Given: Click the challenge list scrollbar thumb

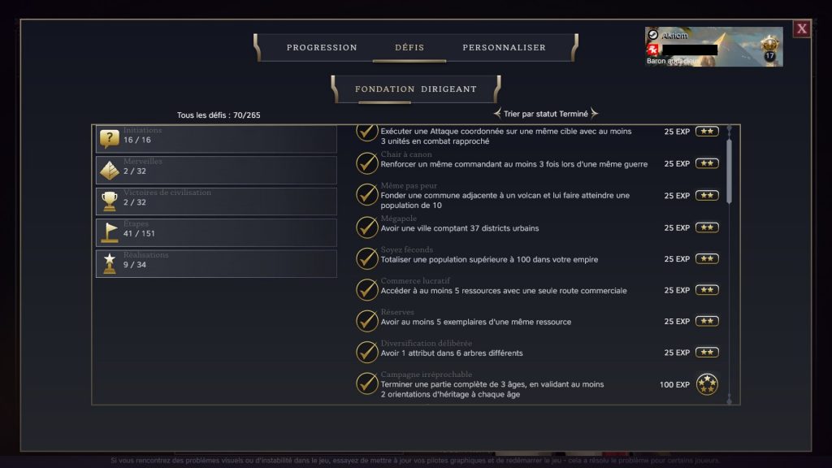Looking at the screenshot, I should point(729,171).
